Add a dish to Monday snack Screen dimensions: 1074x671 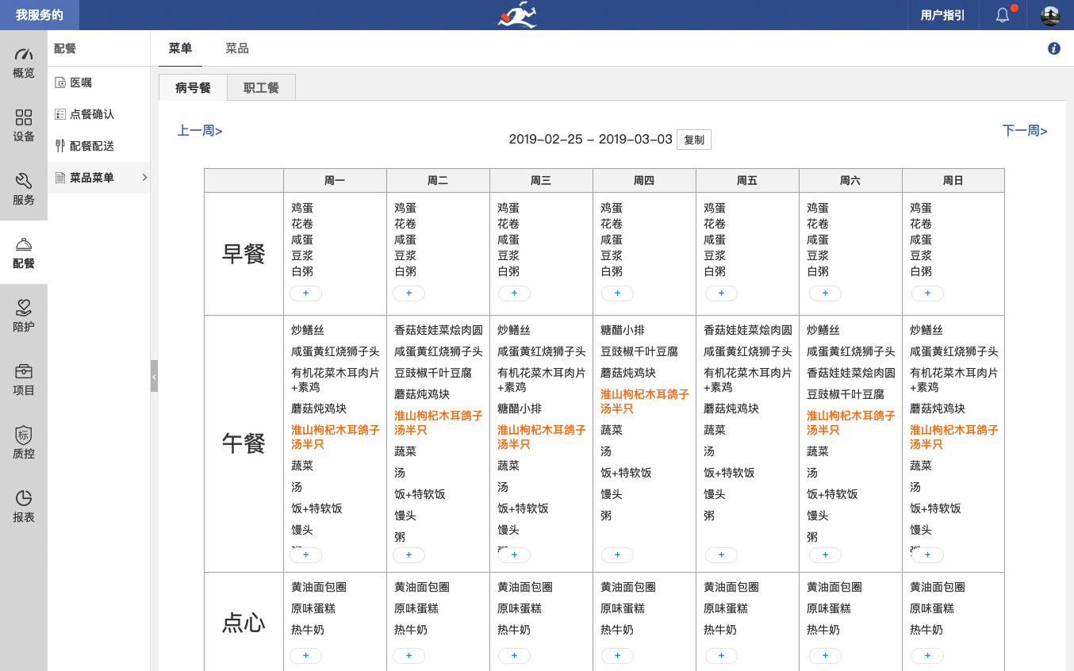(x=305, y=656)
